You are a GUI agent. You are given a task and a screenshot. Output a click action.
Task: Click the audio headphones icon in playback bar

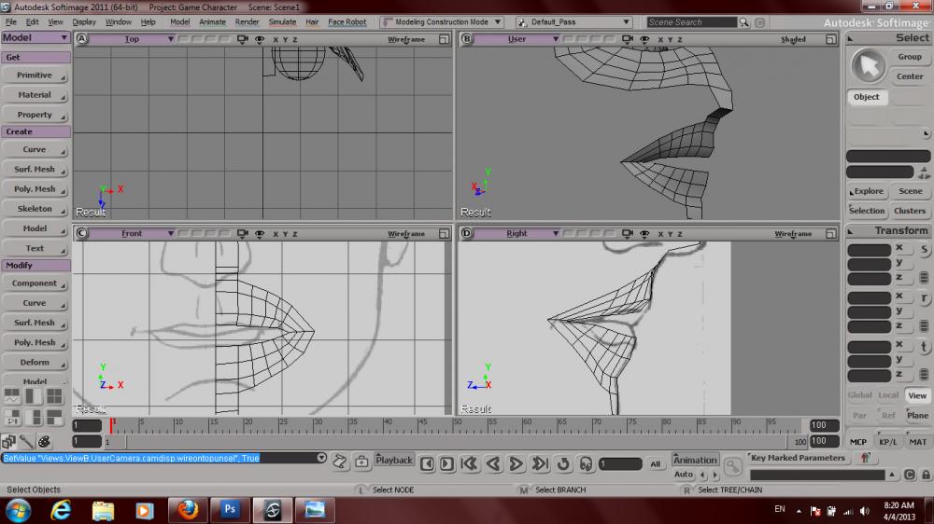point(586,463)
